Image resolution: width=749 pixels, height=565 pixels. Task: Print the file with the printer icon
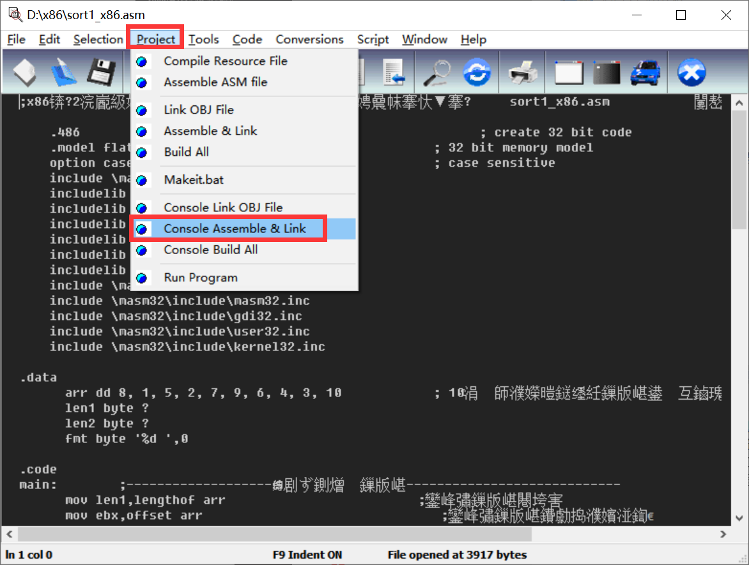point(522,72)
